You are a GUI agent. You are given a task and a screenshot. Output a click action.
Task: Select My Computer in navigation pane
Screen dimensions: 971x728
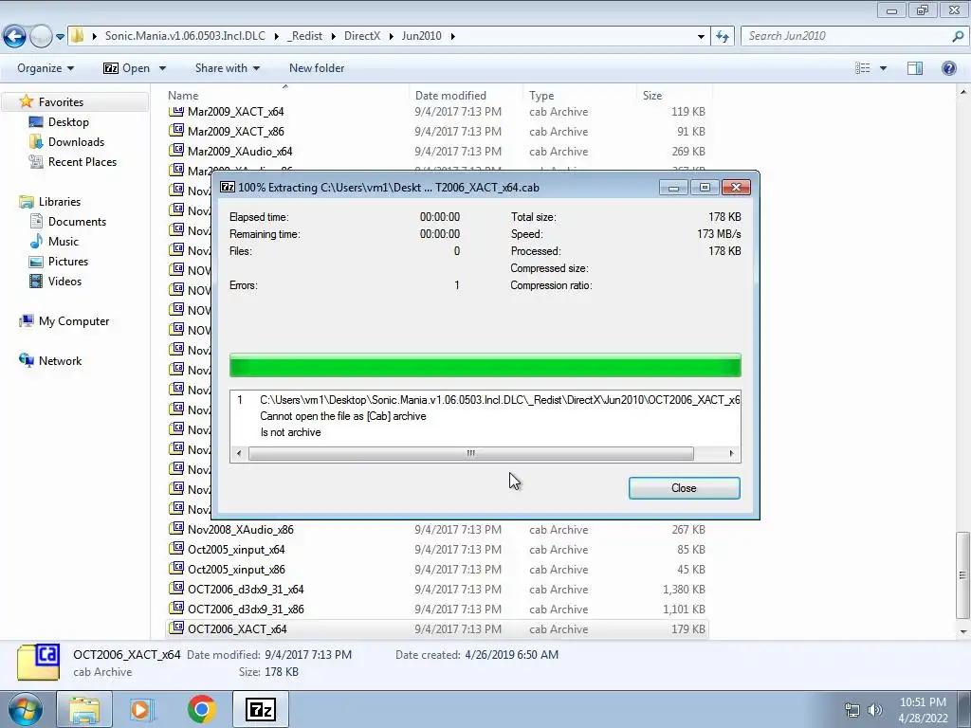click(x=74, y=321)
